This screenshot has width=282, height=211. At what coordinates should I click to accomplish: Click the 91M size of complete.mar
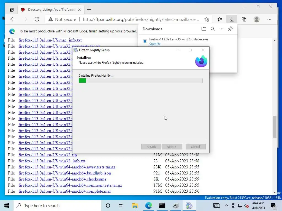click(158, 191)
